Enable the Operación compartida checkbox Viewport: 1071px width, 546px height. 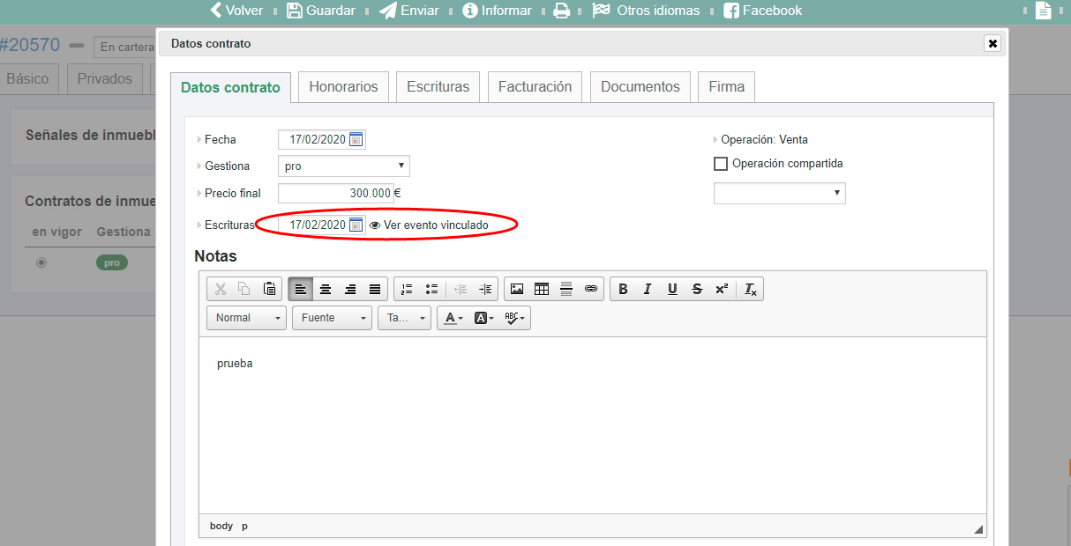721,164
